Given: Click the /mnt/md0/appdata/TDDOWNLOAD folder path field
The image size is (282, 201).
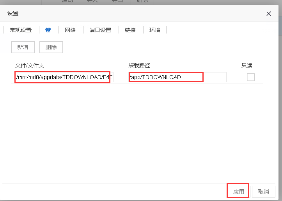Looking at the screenshot, I should [63, 77].
